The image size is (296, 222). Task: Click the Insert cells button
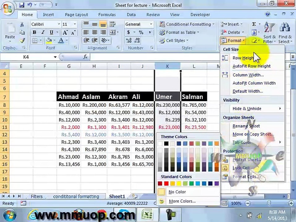tap(232, 24)
